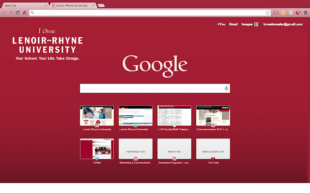Go back using the back arrow
Viewport: 310px width, 193px height.
(4, 13)
